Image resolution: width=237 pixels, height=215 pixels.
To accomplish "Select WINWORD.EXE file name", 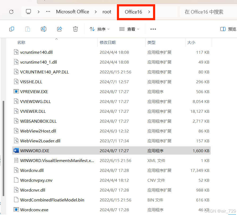I will click(35, 151).
